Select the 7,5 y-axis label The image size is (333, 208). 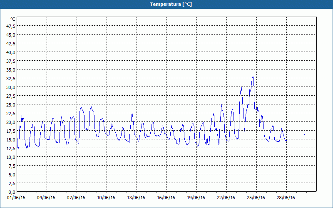click(x=12, y=166)
